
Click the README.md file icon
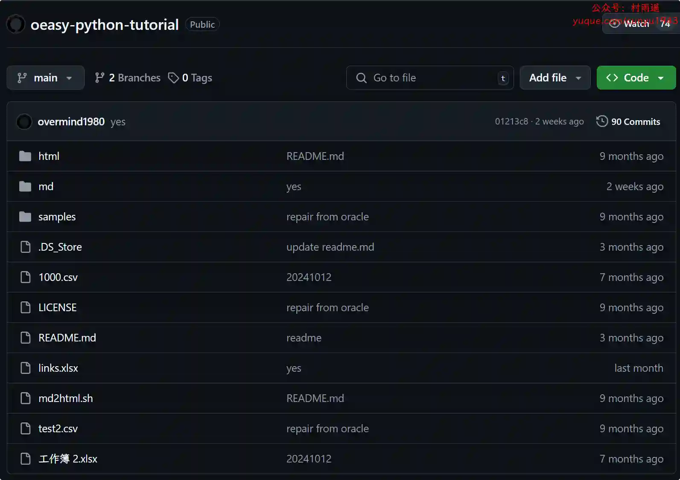(x=26, y=338)
